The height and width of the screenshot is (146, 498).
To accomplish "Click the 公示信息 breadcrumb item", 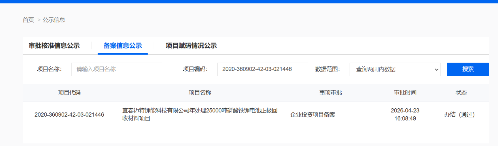I will 54,20.
